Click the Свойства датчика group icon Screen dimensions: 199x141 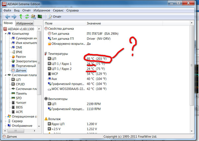pos(46,28)
